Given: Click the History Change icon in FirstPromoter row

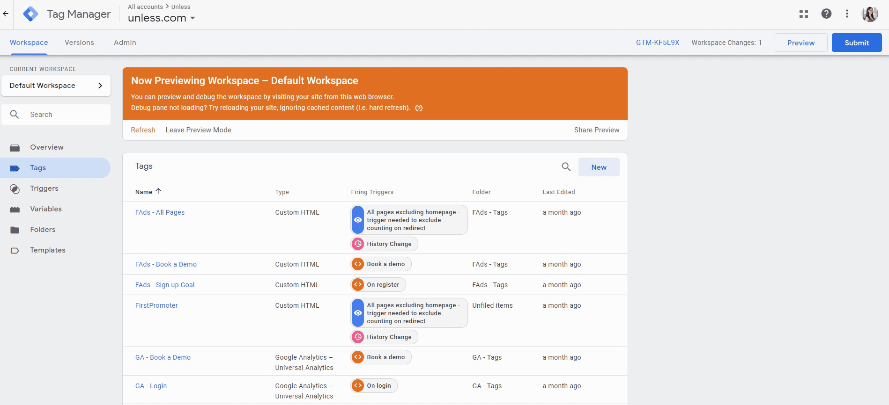Looking at the screenshot, I should point(358,337).
